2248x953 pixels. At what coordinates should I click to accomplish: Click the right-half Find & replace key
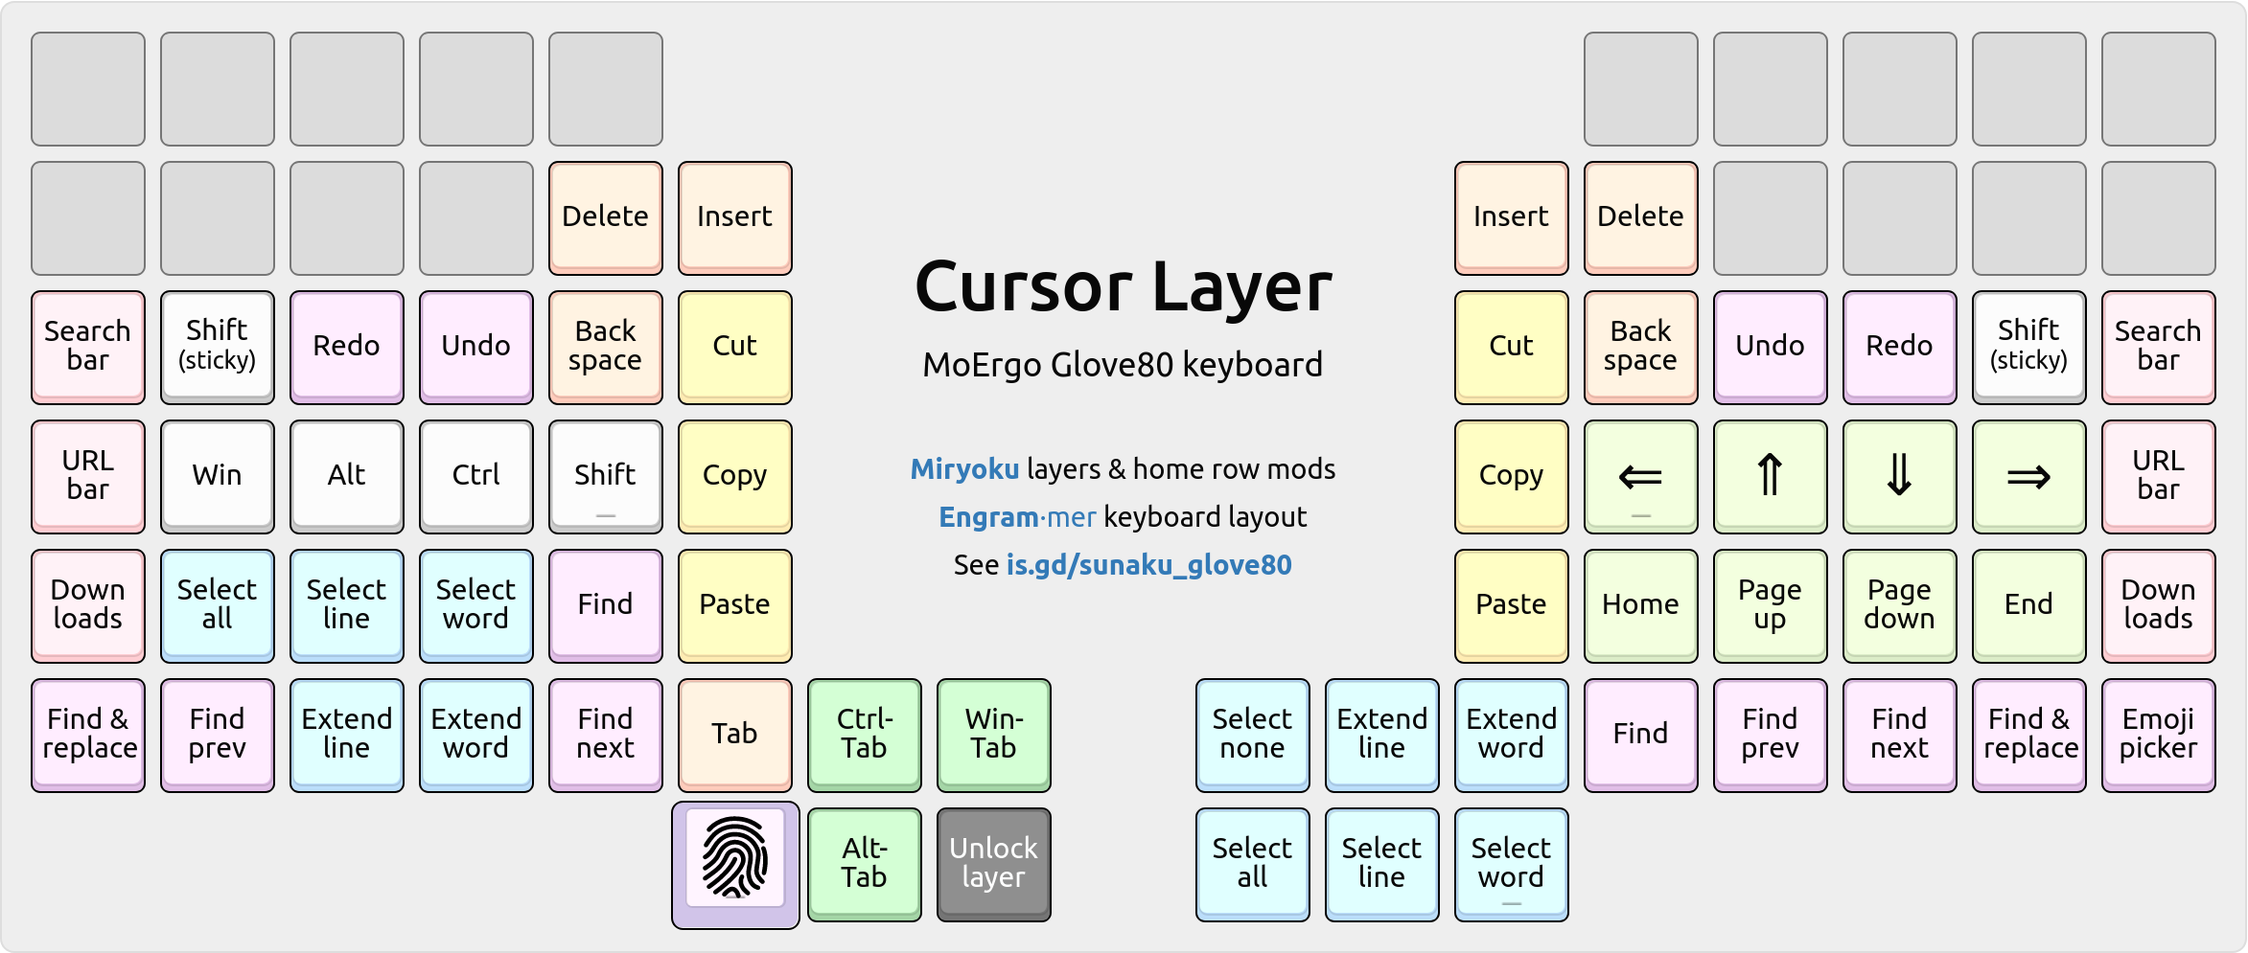coord(2028,735)
